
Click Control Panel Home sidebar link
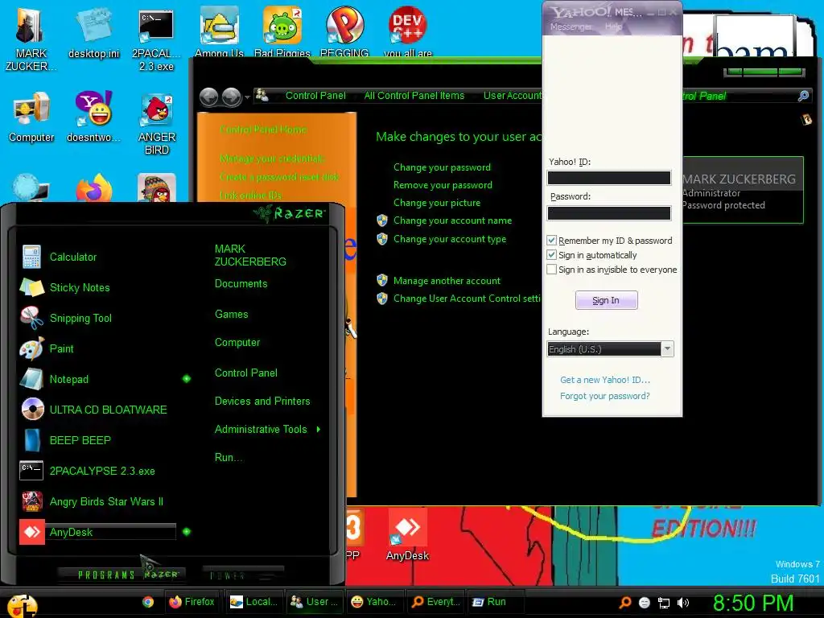coord(263,130)
